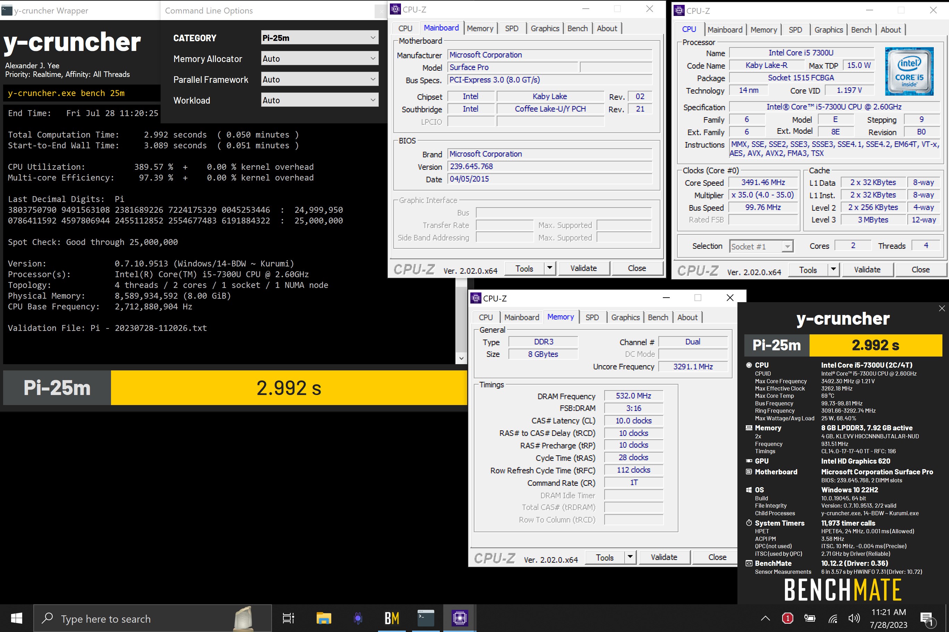Click Close in Mainboard CPU-Z window
The image size is (949, 632).
637,268
